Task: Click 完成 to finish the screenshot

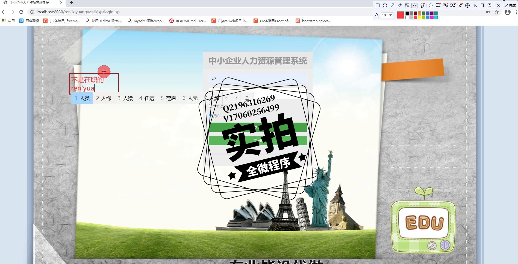Action: [x=510, y=5]
